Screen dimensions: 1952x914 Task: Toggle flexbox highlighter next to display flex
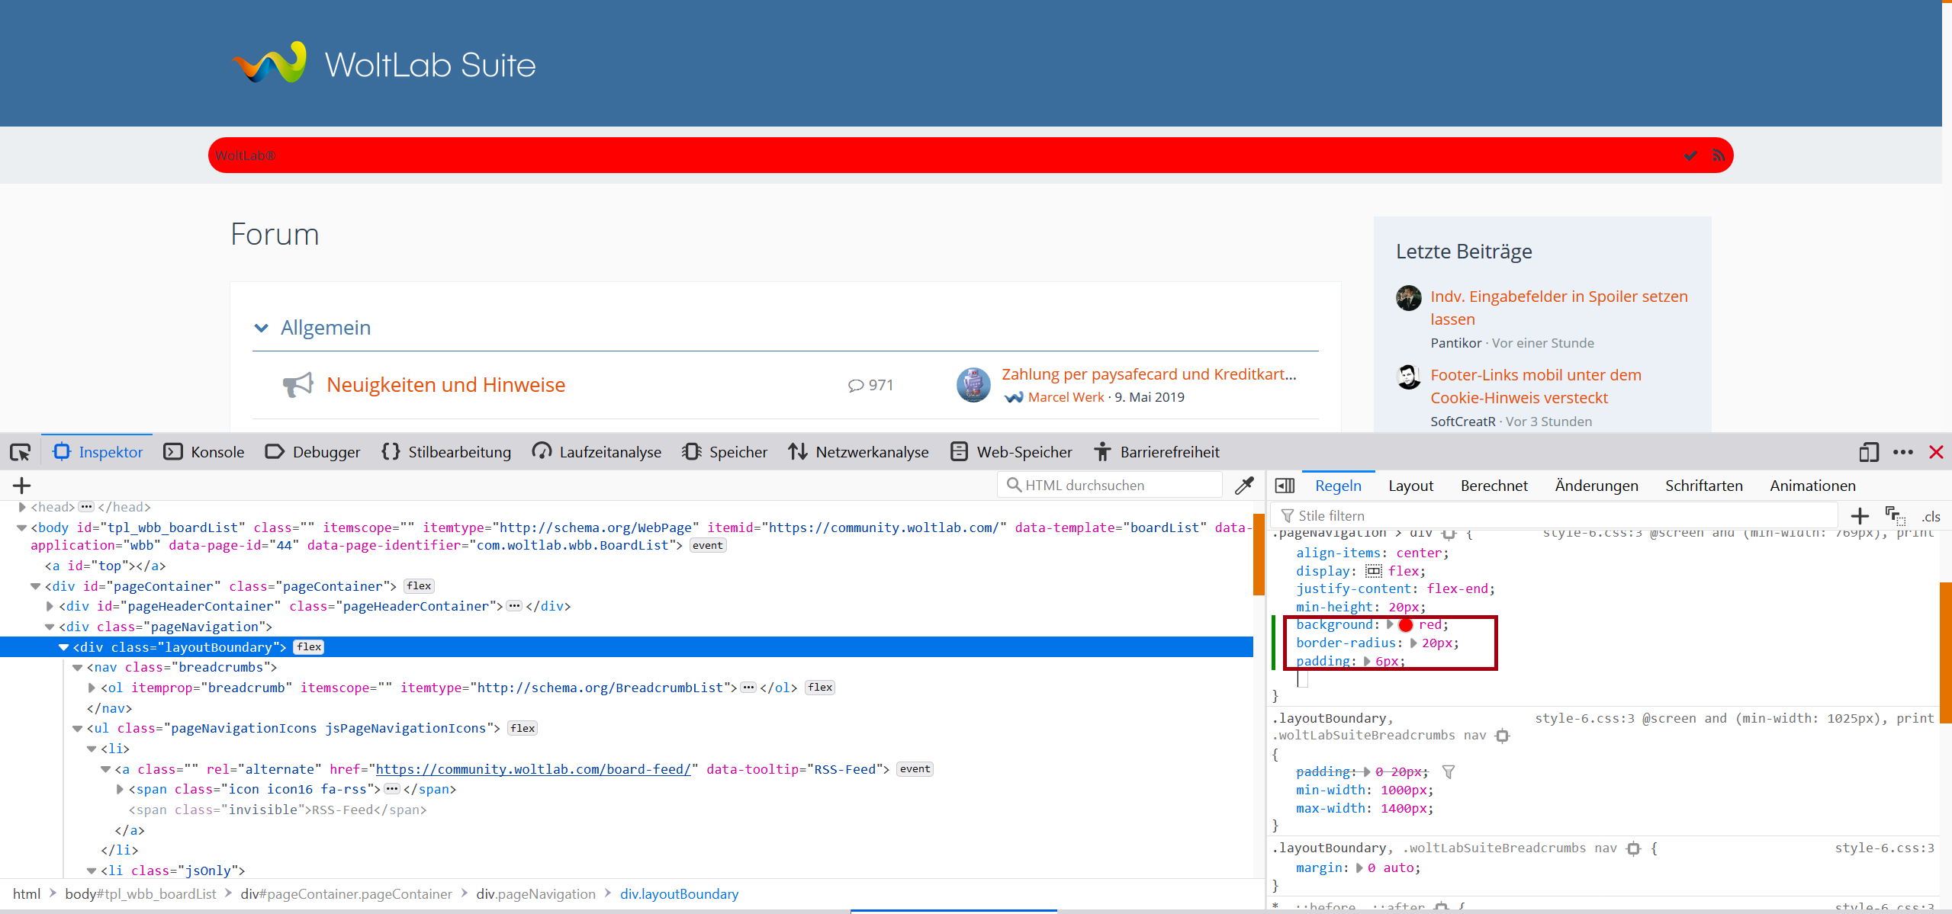point(1374,571)
